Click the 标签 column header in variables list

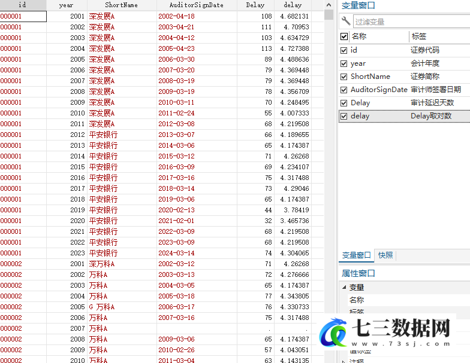point(419,36)
